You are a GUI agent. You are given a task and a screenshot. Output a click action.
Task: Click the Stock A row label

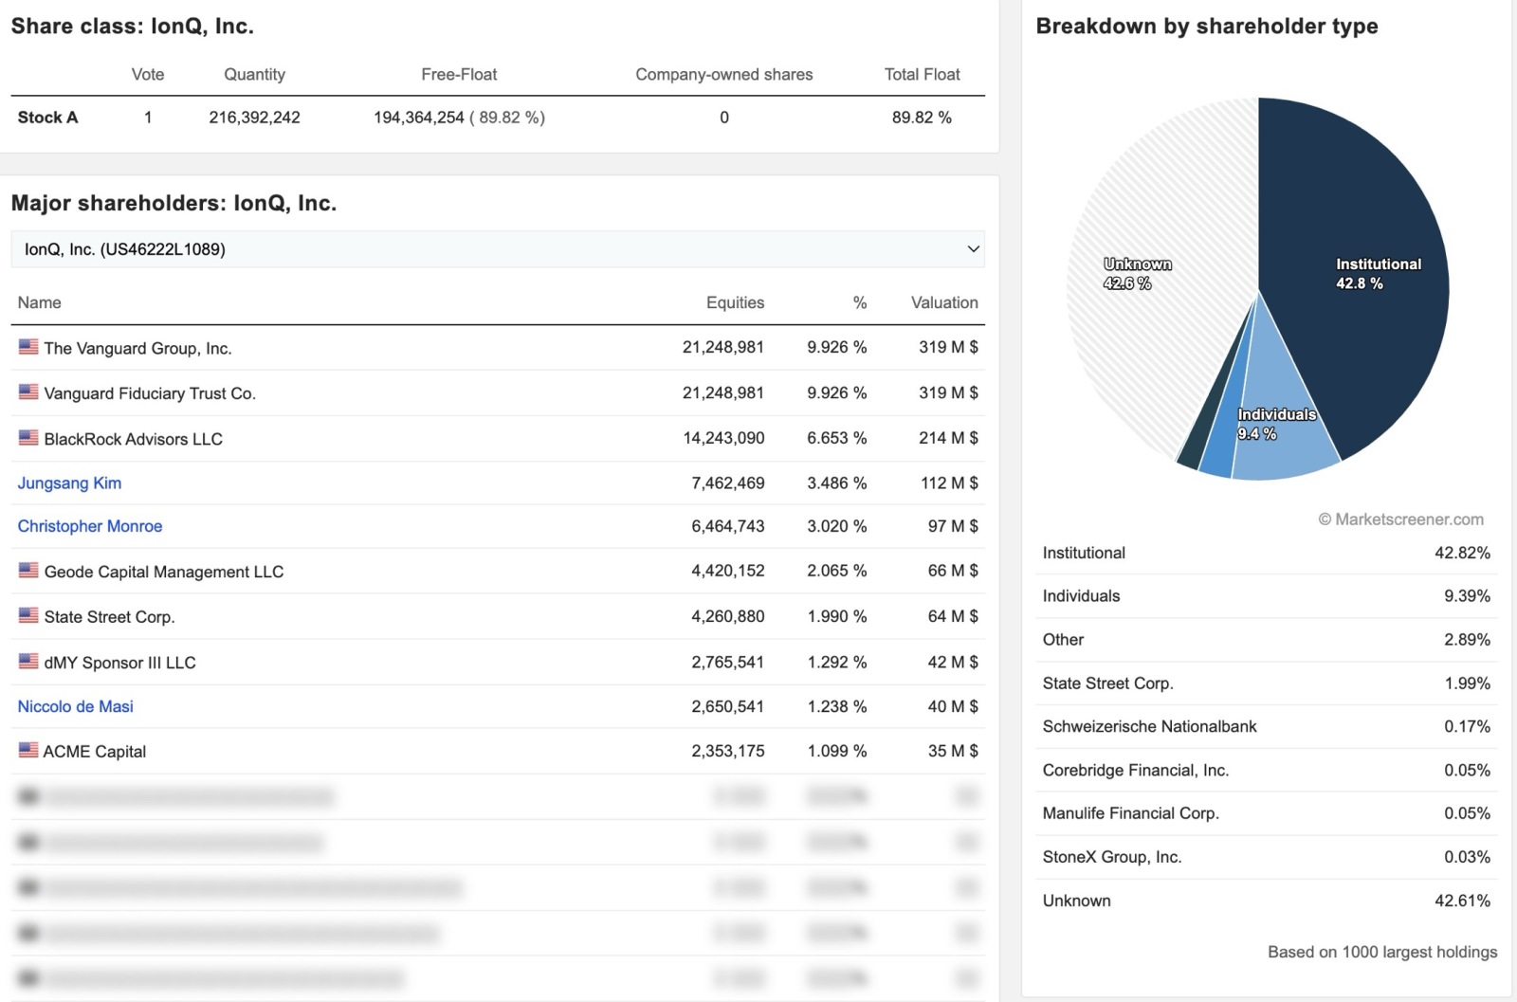pos(47,118)
